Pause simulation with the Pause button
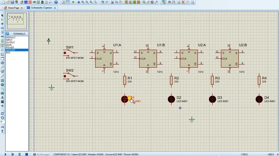This screenshot has height=156, width=279. 20,154
